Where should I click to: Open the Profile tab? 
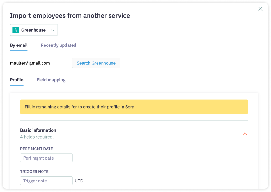point(17,80)
